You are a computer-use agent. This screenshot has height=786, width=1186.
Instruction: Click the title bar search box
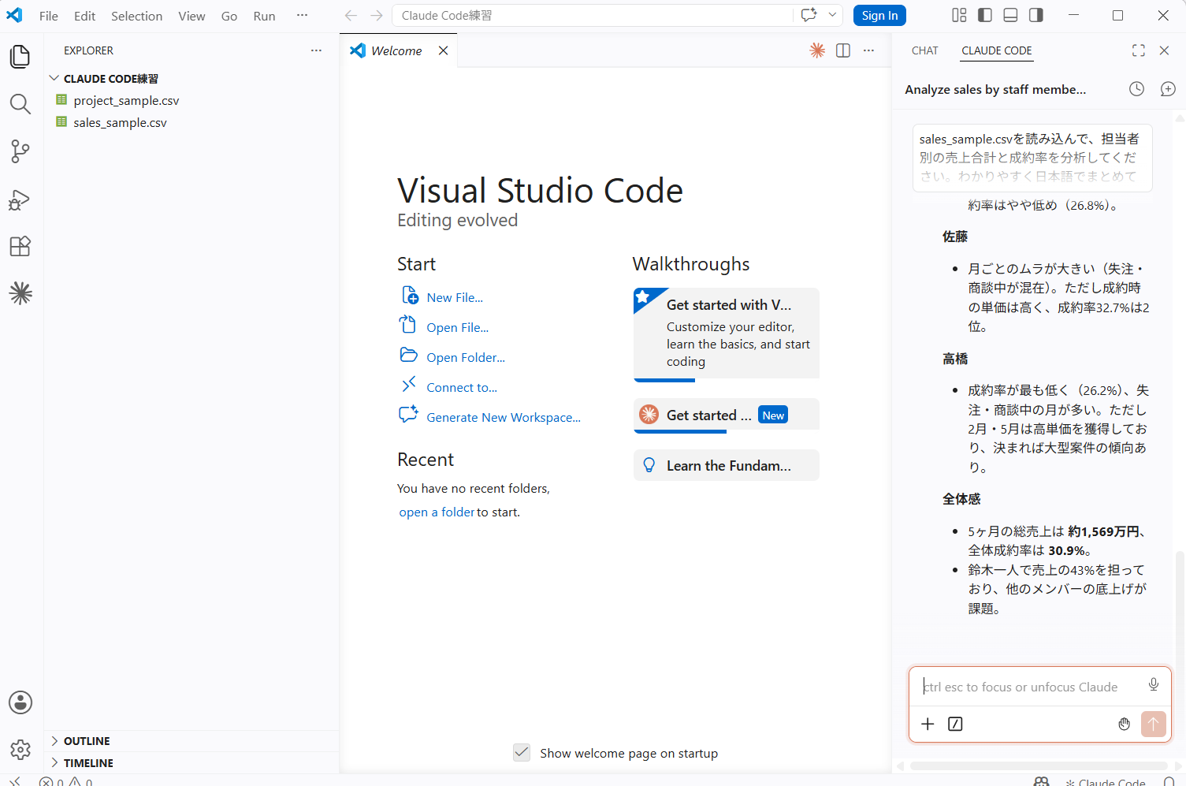click(x=593, y=15)
